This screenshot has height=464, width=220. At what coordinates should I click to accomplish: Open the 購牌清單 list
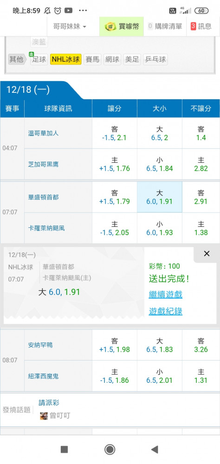click(x=164, y=26)
